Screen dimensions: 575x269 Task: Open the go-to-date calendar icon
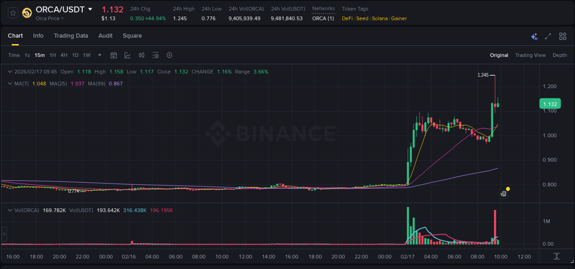coord(114,55)
